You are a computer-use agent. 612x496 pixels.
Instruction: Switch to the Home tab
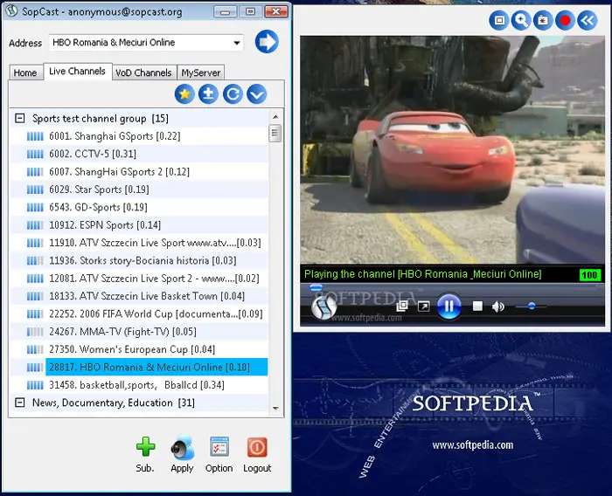(25, 72)
